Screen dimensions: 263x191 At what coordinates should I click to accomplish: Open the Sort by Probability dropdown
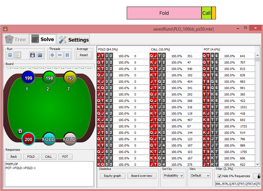tap(173, 175)
